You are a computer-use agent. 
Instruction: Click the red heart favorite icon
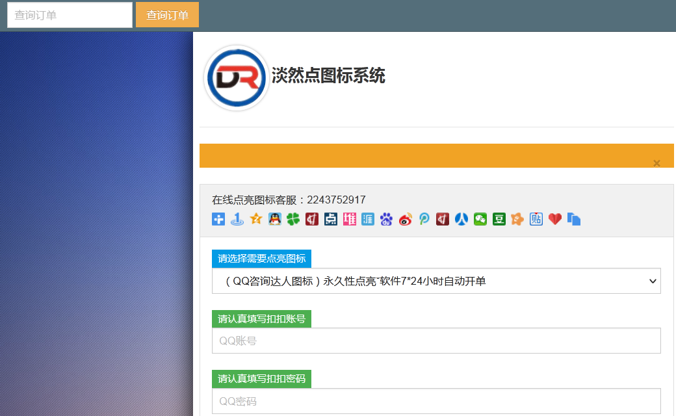pyautogui.click(x=554, y=219)
